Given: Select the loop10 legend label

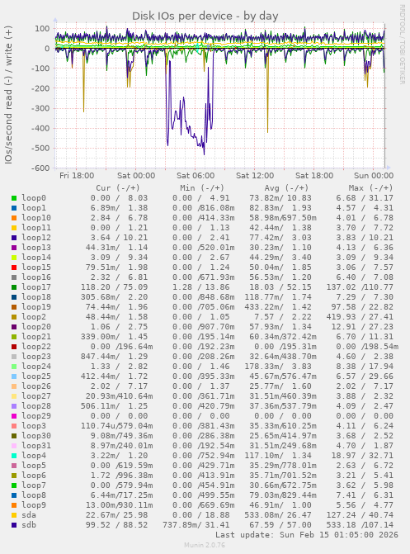Looking at the screenshot, I should coord(36,218).
